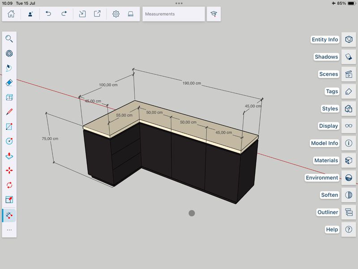The image size is (358, 269).
Task: Open the Search magnifier tool
Action: [x=9, y=39]
